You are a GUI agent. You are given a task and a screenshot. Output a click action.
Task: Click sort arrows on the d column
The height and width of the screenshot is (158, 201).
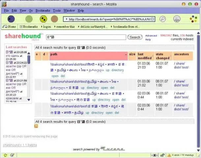coord(47,54)
